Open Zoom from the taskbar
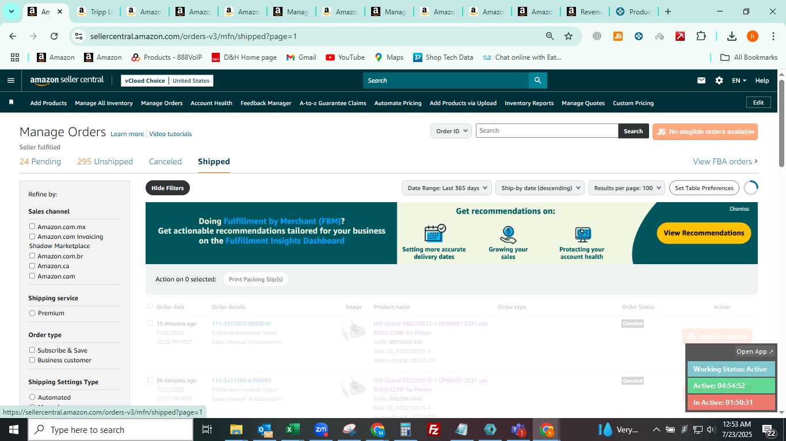The image size is (786, 441). pos(321,430)
